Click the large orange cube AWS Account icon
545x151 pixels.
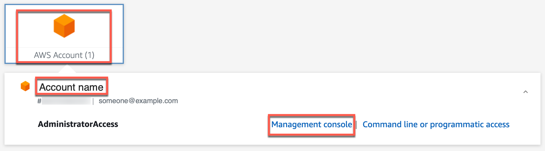coord(64,26)
